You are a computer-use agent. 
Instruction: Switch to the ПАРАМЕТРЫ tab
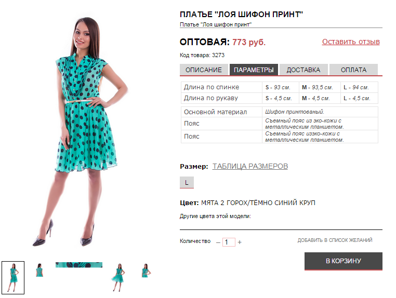coord(254,70)
